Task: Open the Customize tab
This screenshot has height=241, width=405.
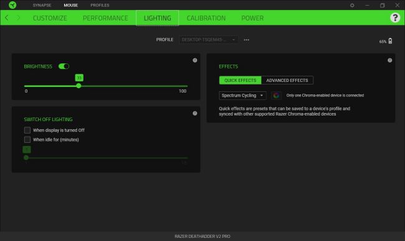Action: 50,18
